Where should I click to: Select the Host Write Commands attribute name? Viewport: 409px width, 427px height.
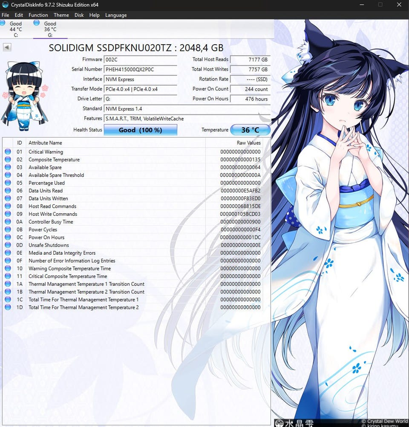pyautogui.click(x=53, y=214)
